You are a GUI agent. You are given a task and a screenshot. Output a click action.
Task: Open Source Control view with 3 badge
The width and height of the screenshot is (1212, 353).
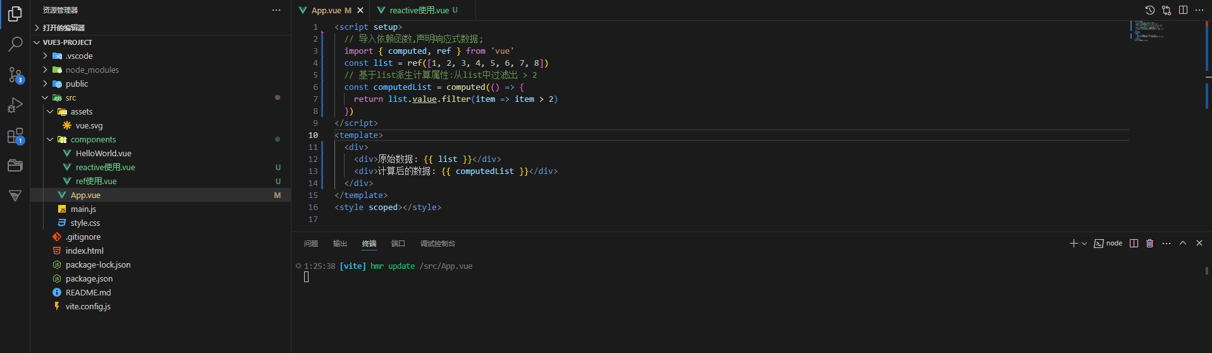(x=15, y=75)
